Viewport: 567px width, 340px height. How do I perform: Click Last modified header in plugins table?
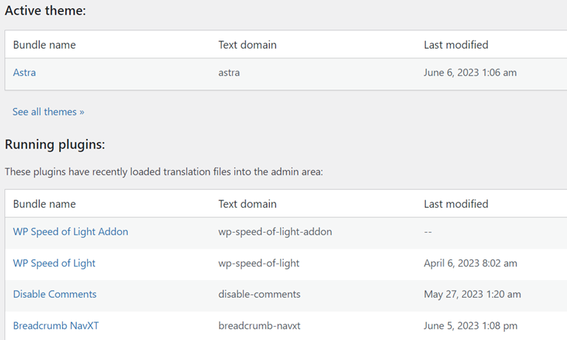point(456,204)
